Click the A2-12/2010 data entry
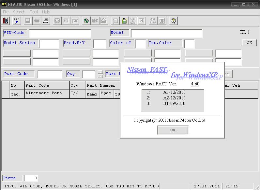This screenshot has width=260, height=190. pos(174,98)
